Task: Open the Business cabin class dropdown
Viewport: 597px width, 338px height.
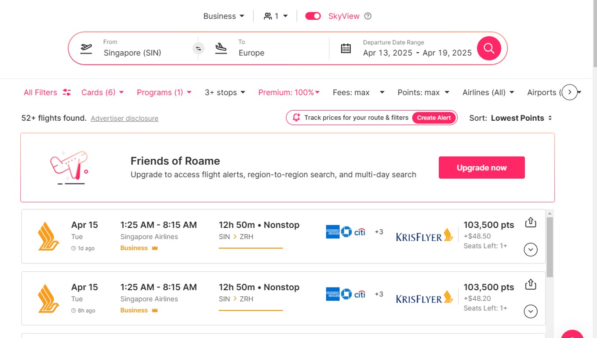Action: pos(223,16)
